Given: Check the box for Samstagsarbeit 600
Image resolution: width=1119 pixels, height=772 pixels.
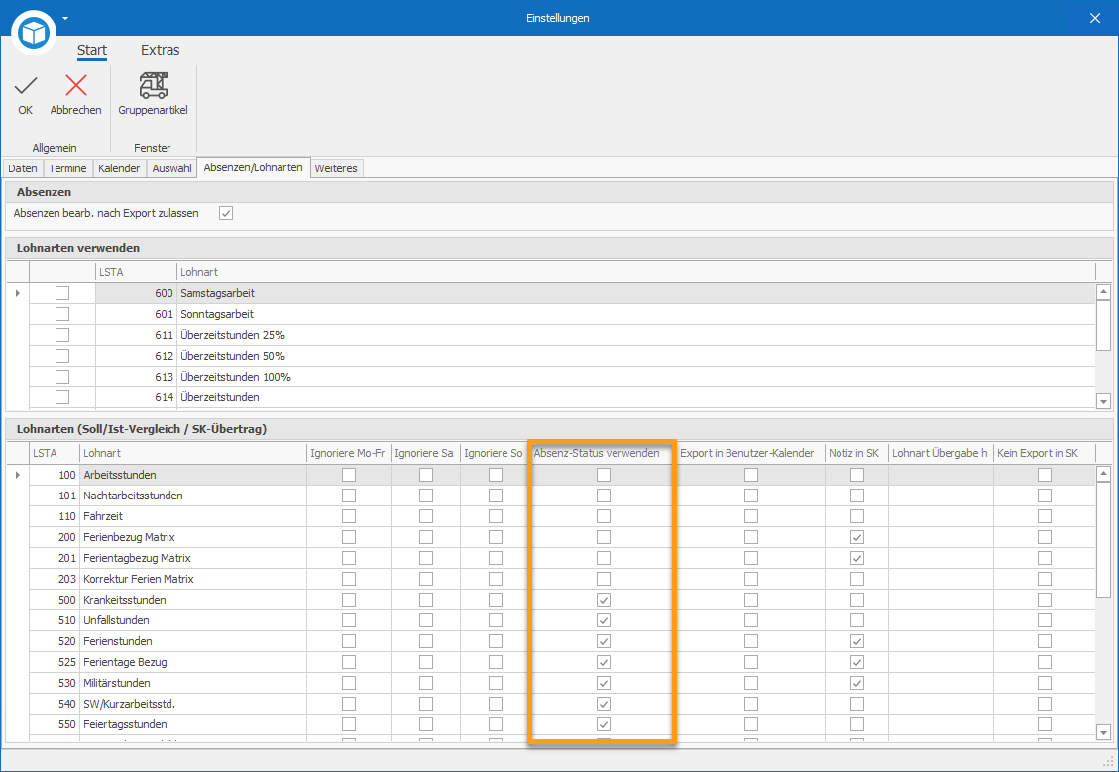Looking at the screenshot, I should (62, 293).
